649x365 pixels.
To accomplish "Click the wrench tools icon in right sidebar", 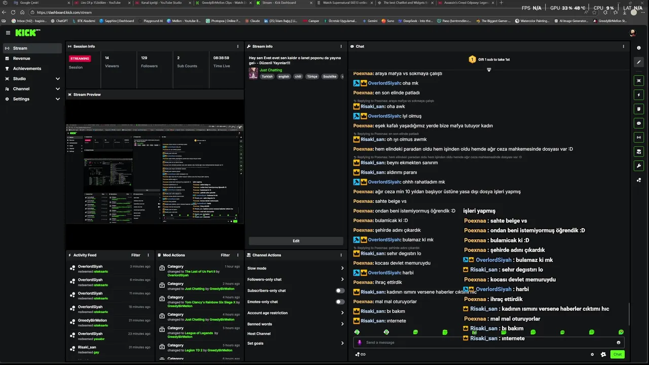I will [x=639, y=165].
